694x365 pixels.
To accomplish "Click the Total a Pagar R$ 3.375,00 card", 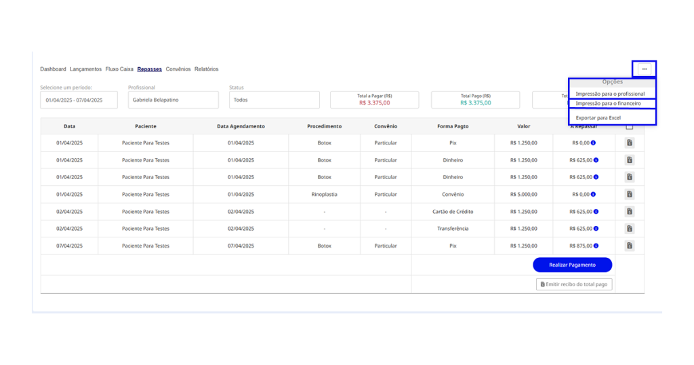I will pyautogui.click(x=374, y=100).
